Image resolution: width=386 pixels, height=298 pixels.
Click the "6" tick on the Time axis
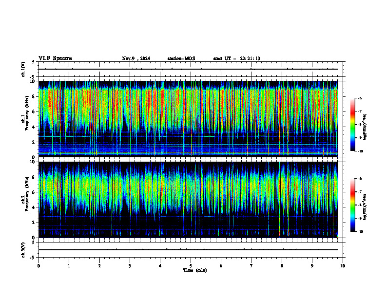[221, 266]
